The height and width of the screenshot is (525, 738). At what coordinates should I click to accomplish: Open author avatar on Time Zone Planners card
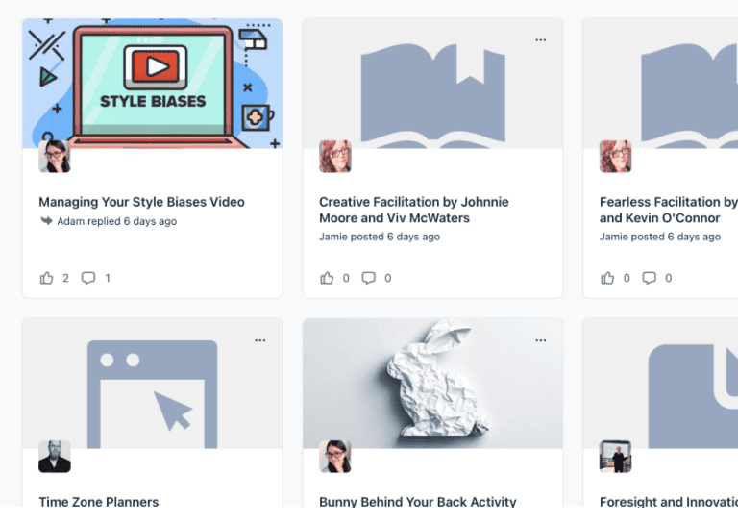point(55,456)
